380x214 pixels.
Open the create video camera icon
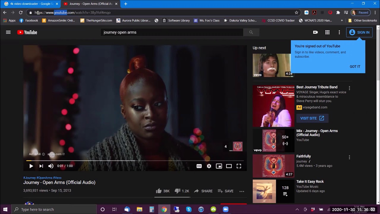(316, 32)
